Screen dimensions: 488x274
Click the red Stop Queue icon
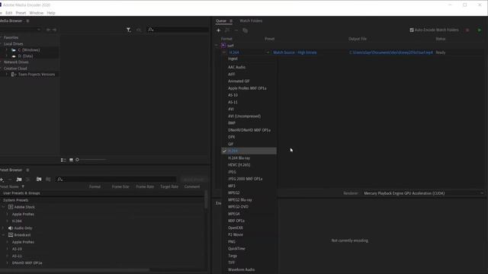(x=467, y=30)
